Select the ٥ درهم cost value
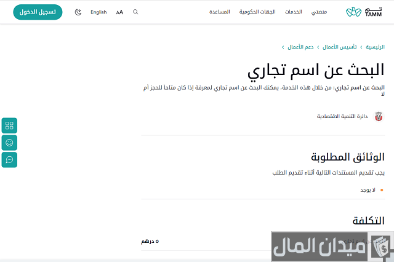The height and width of the screenshot is (262, 394). 150,242
